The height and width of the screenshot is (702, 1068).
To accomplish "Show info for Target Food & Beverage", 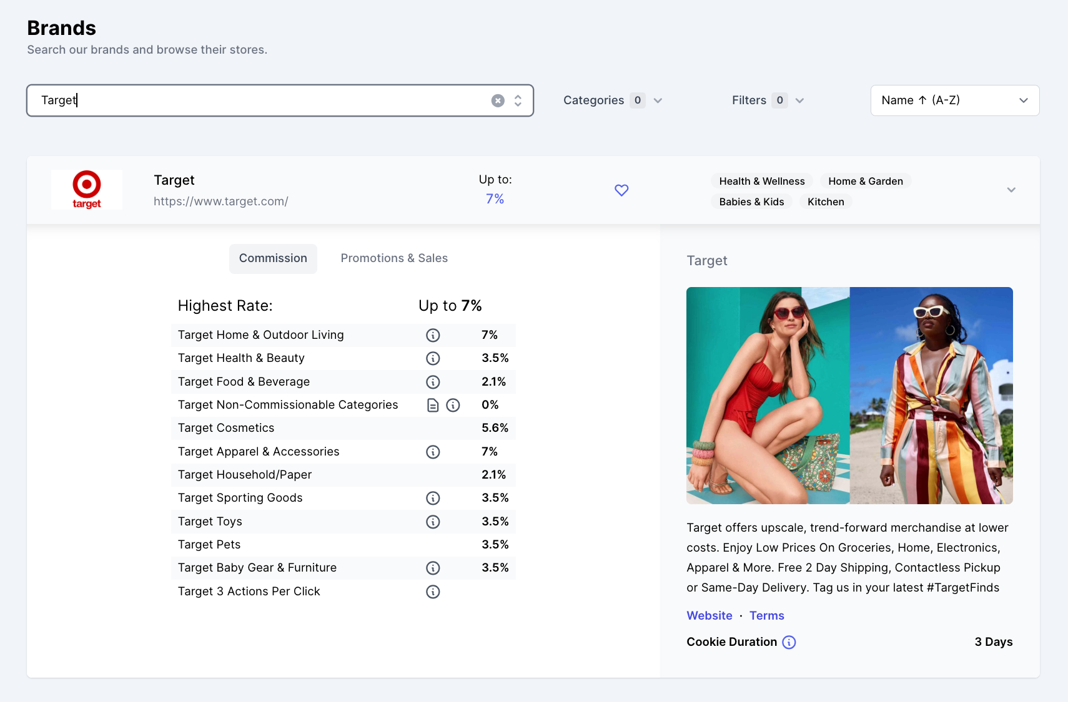I will 433,382.
